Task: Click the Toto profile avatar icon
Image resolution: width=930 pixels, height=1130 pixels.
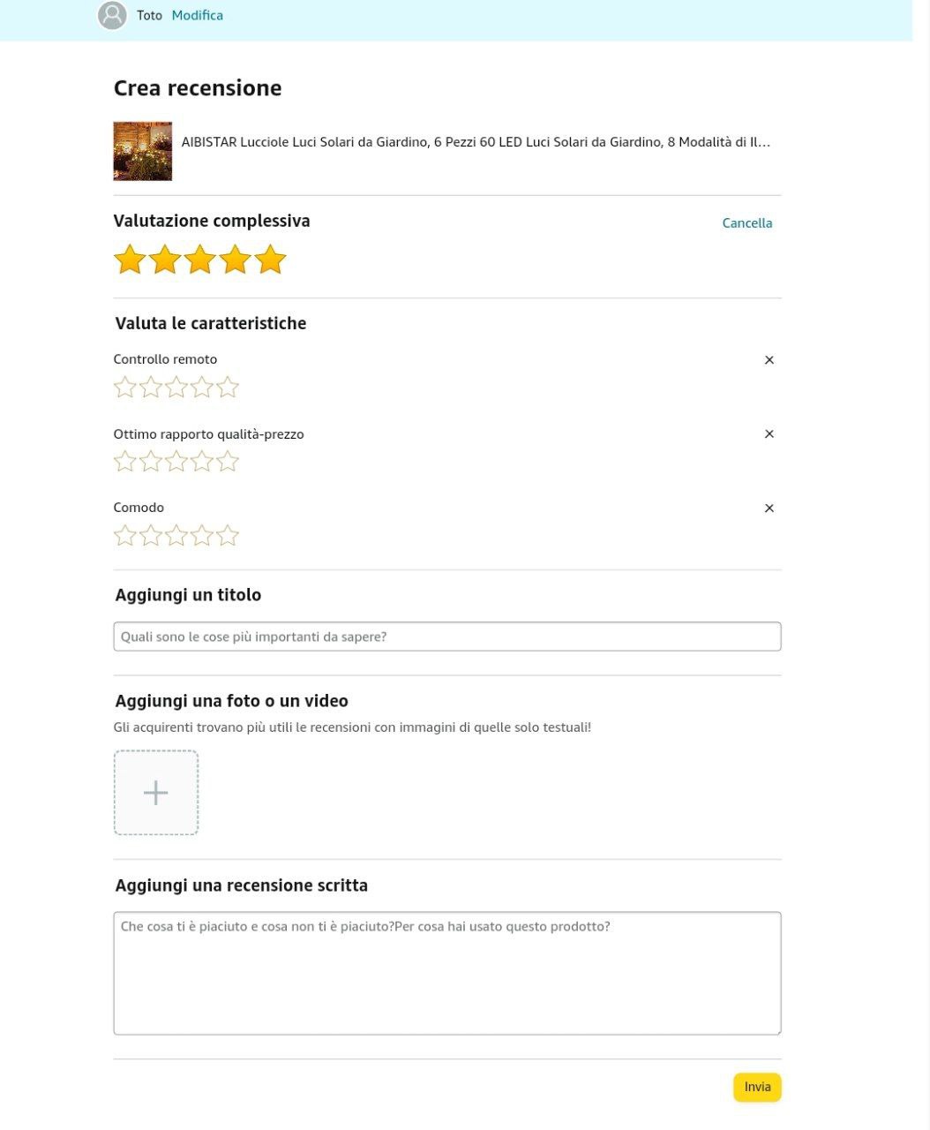Action: [112, 15]
